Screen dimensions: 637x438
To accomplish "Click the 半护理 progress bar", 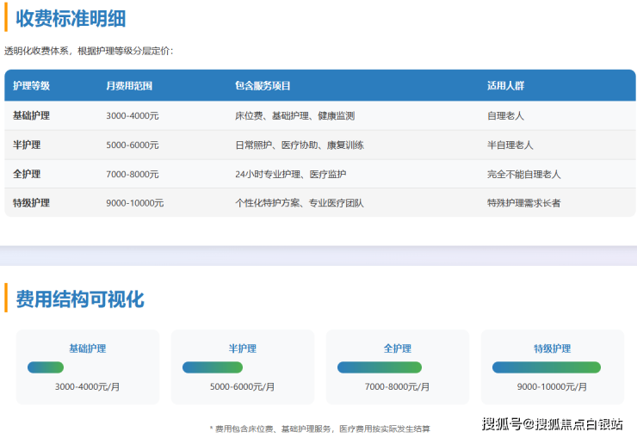I will point(213,367).
